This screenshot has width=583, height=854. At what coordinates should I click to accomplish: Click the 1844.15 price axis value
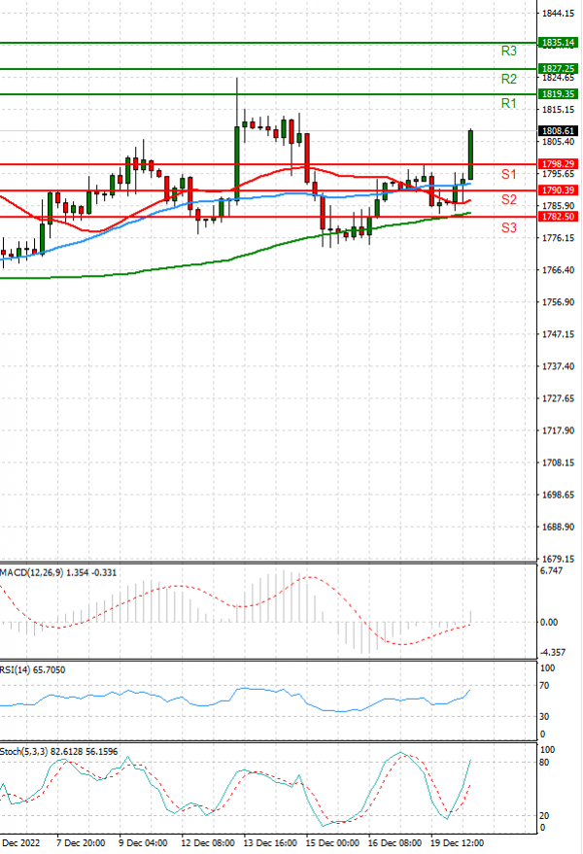tap(558, 13)
